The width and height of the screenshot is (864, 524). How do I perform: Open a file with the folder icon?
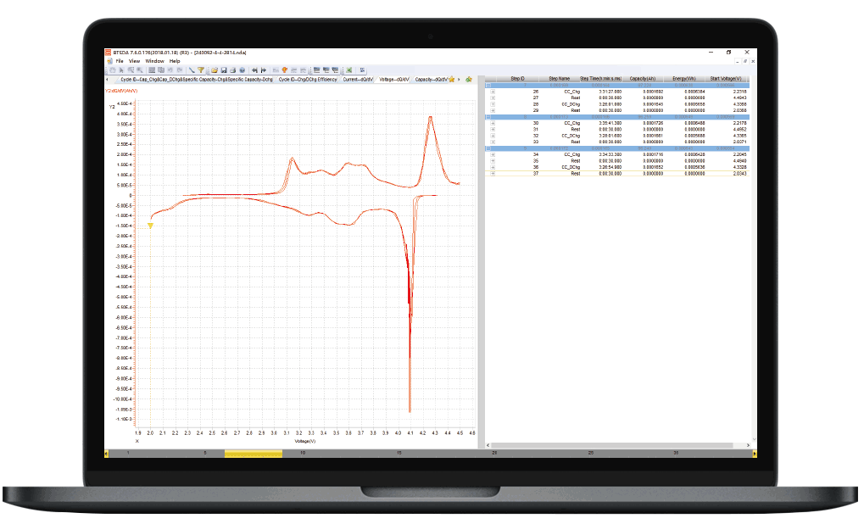click(x=215, y=70)
